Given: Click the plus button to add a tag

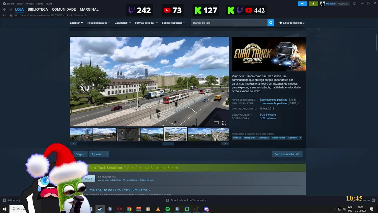Looking at the screenshot, I should click(300, 138).
